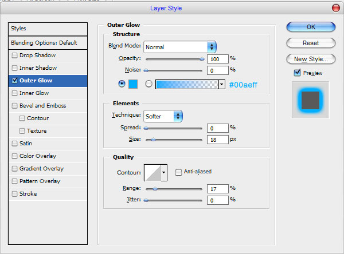
Task: Click the Contour curve thumbnail
Action: coord(153,173)
